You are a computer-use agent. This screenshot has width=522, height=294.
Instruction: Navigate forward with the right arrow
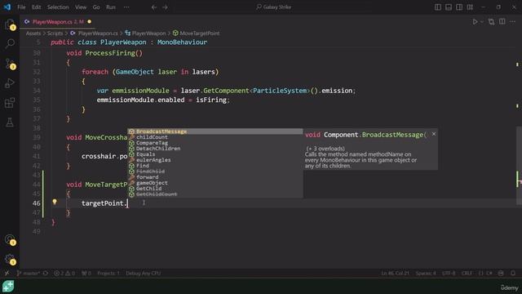[x=165, y=7]
